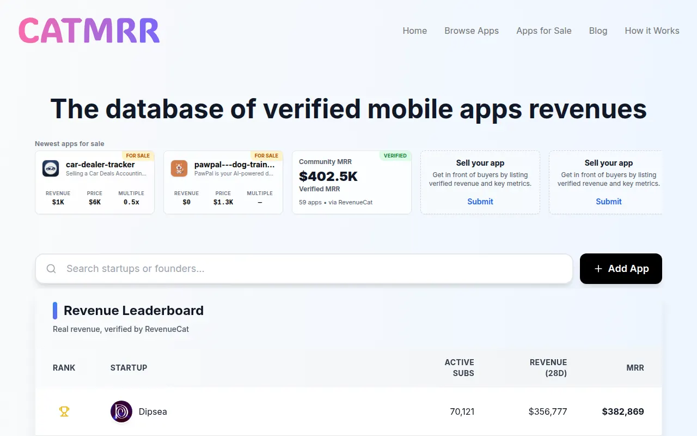
Task: Open the Dipsea app logo
Action: (121, 411)
